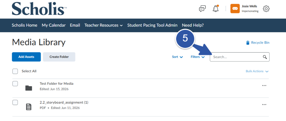The width and height of the screenshot is (286, 121).
Task: Open the settings gear icon
Action: (x=266, y=9)
